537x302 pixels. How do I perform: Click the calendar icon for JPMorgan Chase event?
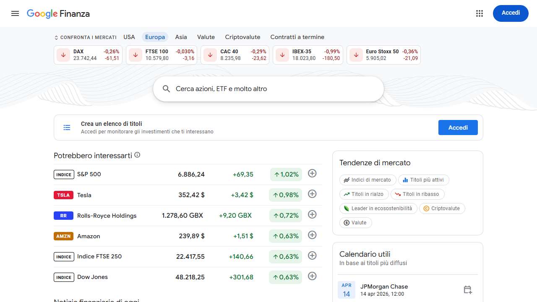(467, 289)
